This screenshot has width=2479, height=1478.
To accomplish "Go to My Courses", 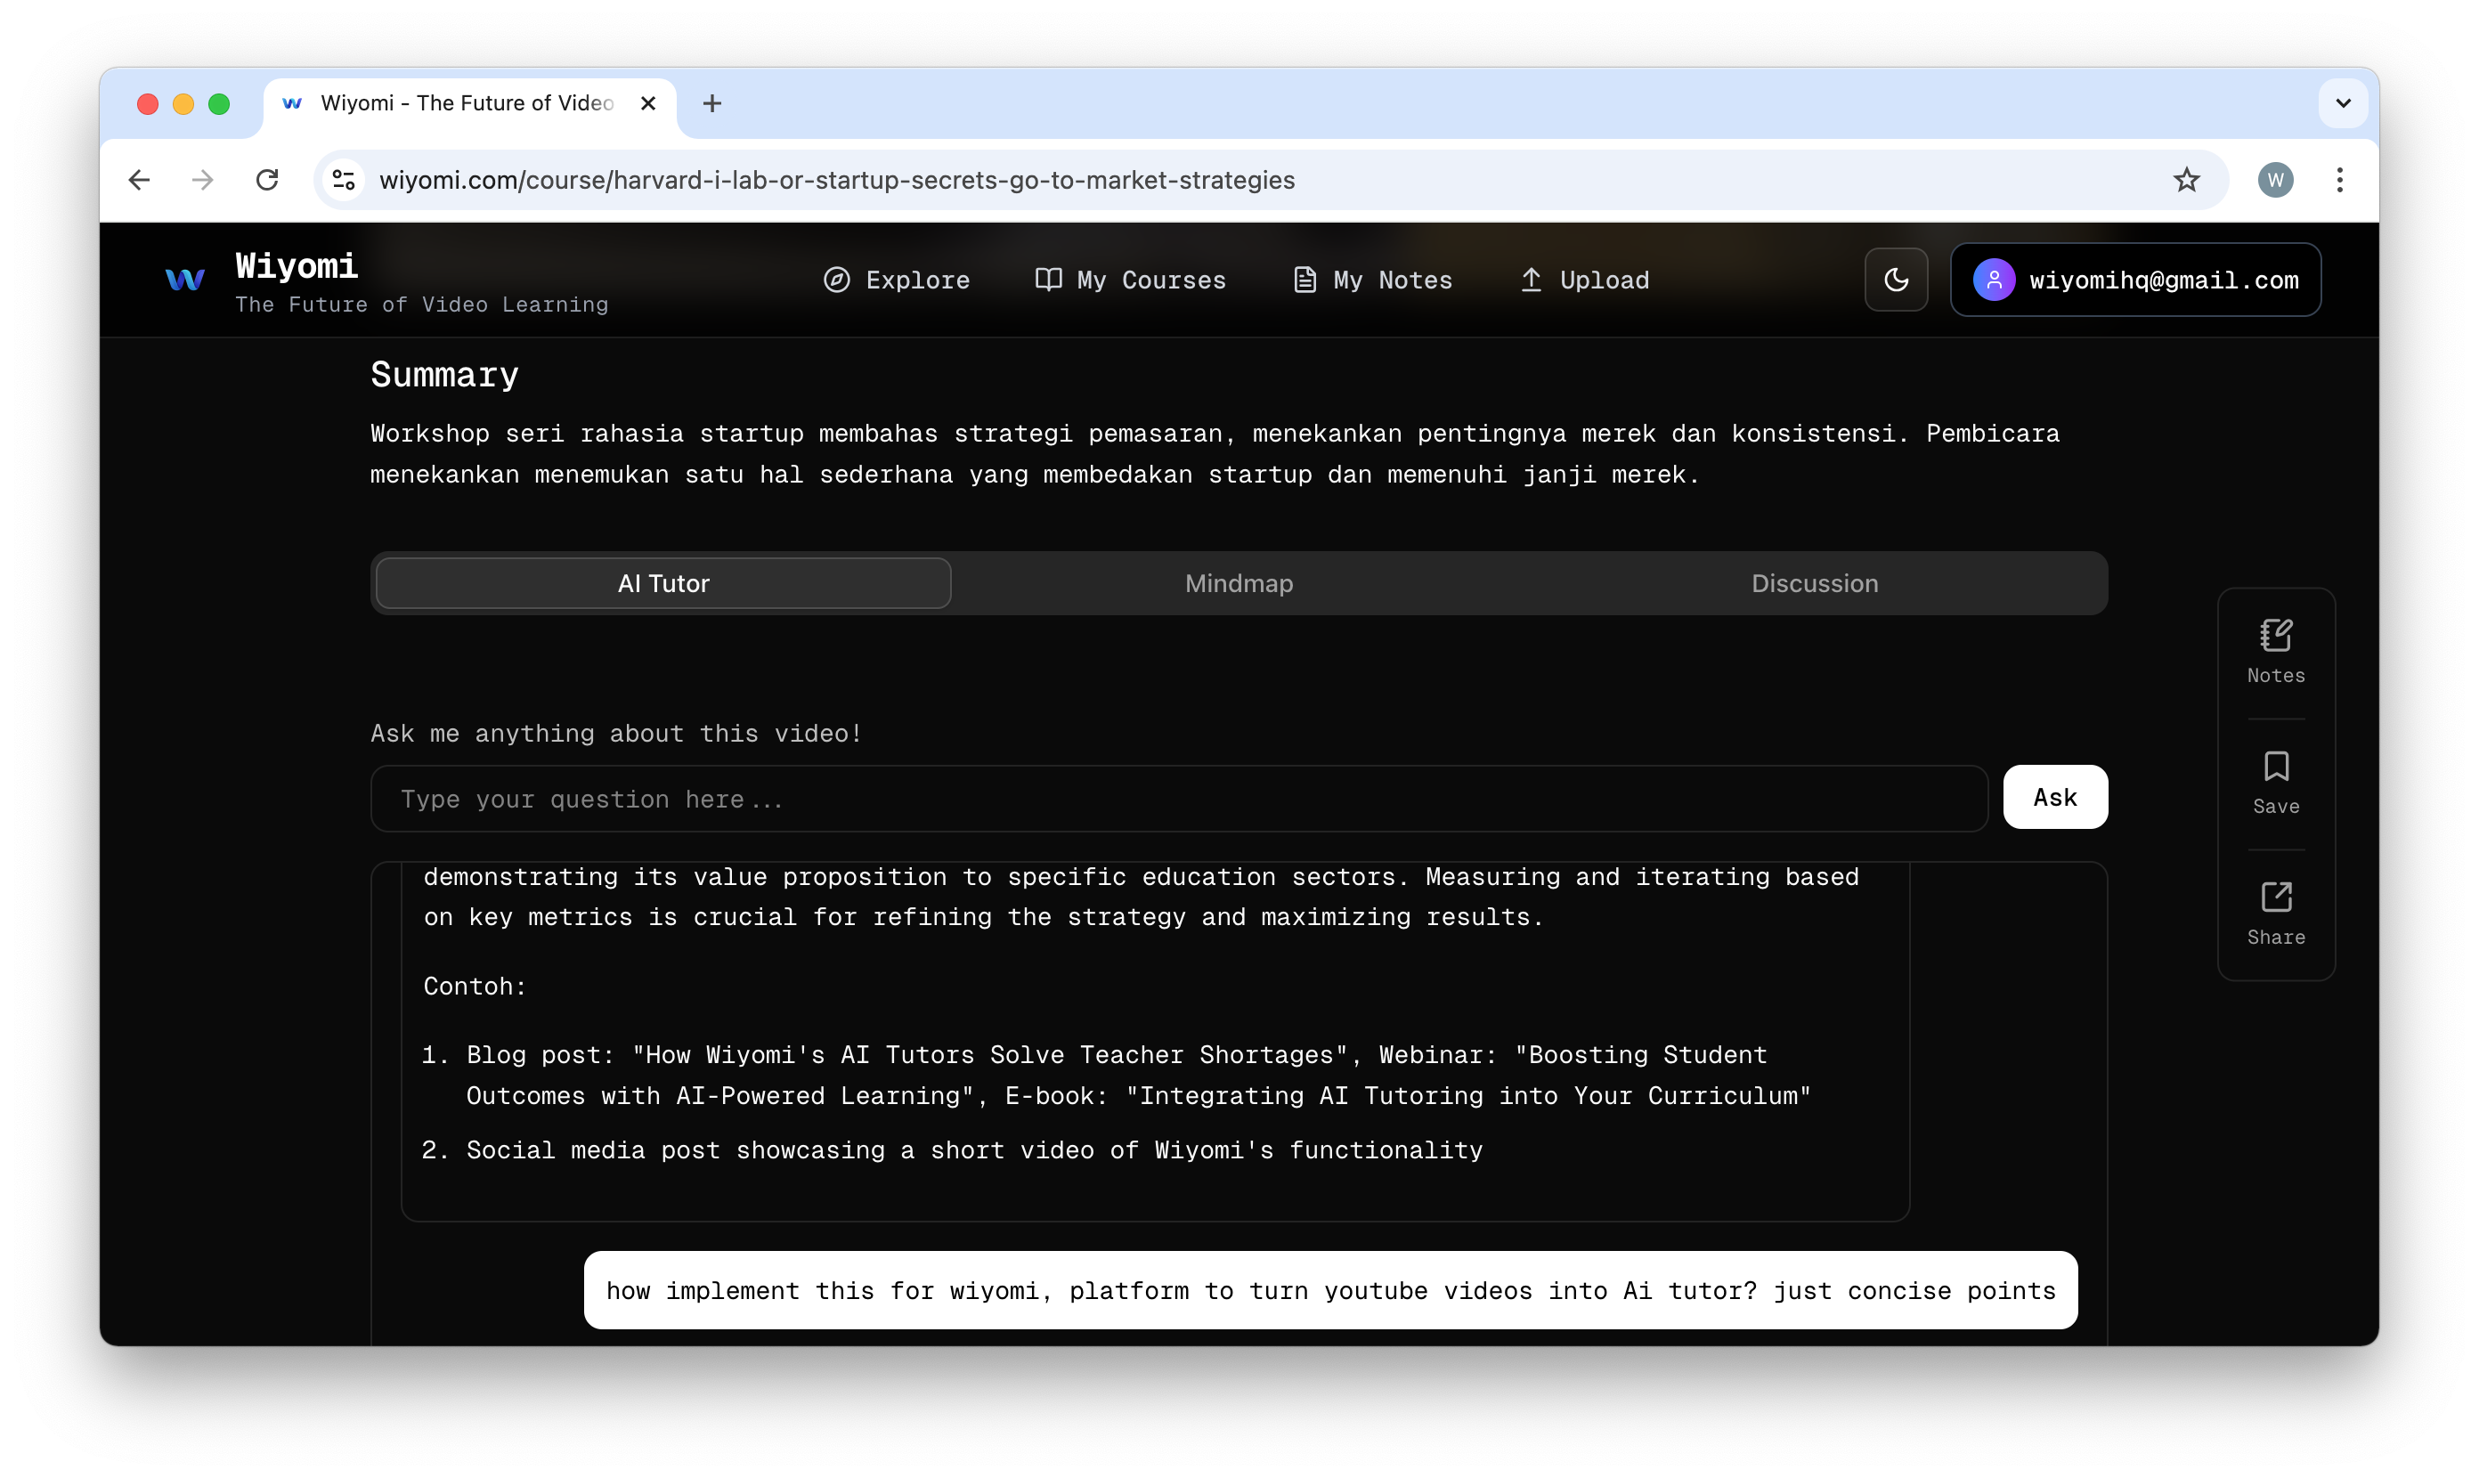I will point(1131,280).
